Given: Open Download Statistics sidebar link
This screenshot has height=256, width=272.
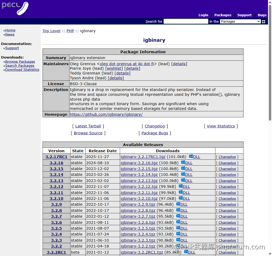Looking at the screenshot, I should pos(22,69).
